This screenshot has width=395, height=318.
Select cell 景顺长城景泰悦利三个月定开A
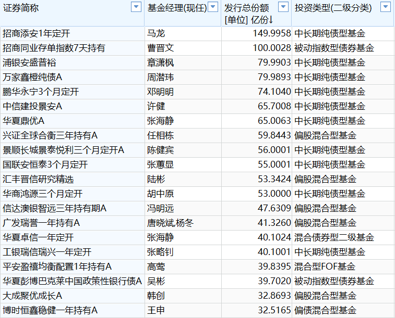[x=73, y=150]
